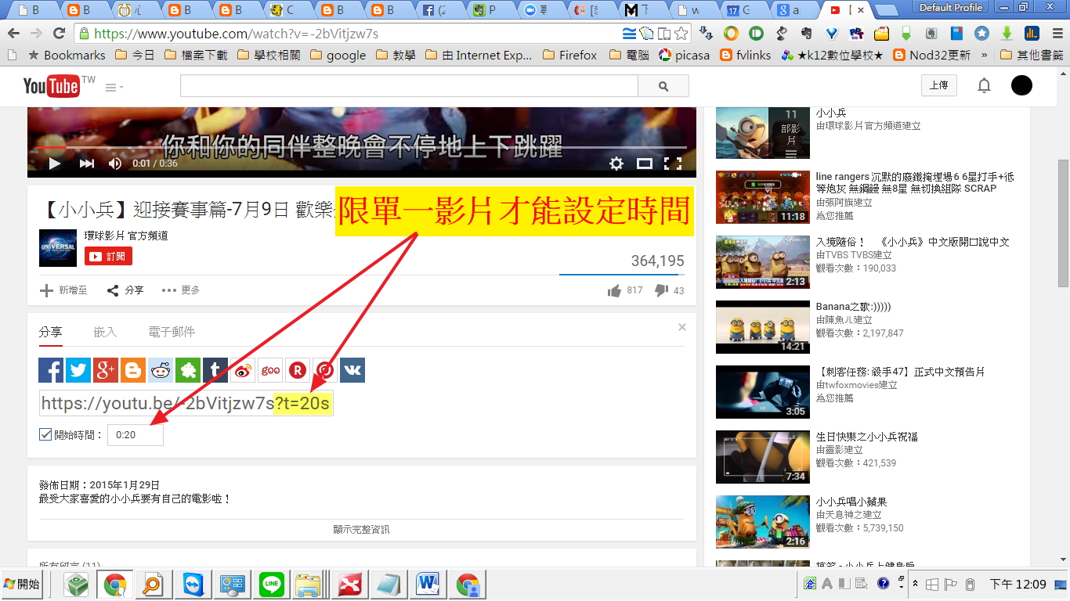Play the video
Image resolution: width=1070 pixels, height=601 pixels.
click(x=54, y=164)
